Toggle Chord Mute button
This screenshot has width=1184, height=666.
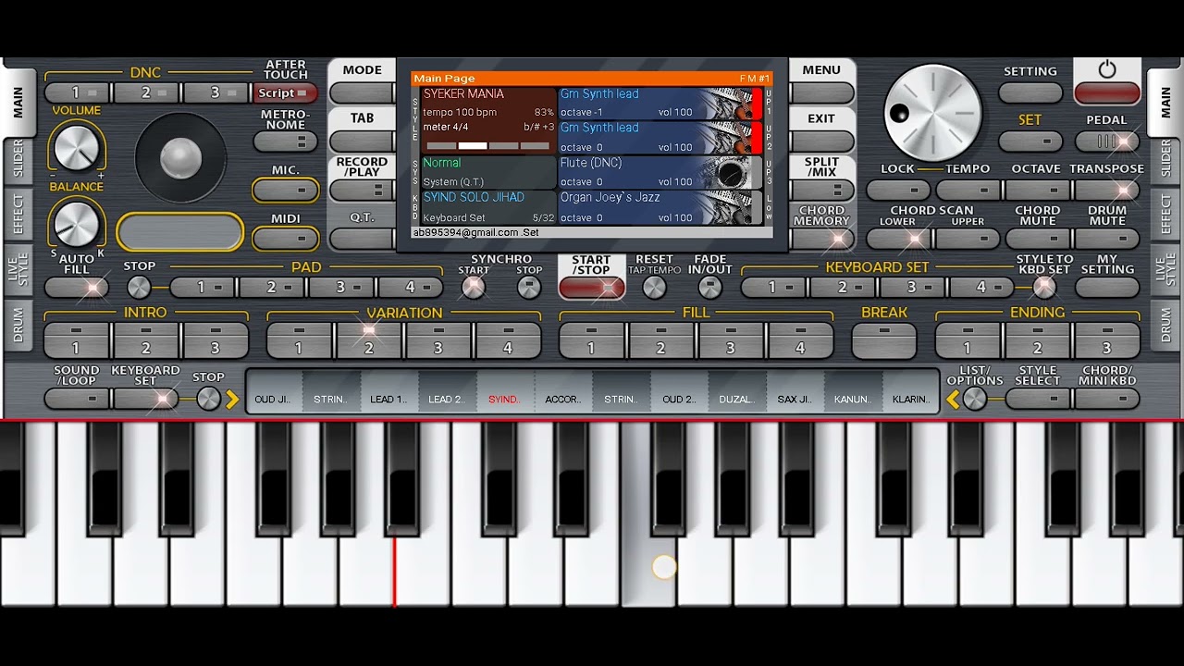coord(1038,239)
